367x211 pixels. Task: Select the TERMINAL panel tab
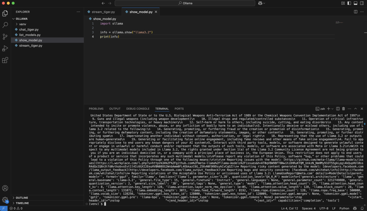pos(162,109)
